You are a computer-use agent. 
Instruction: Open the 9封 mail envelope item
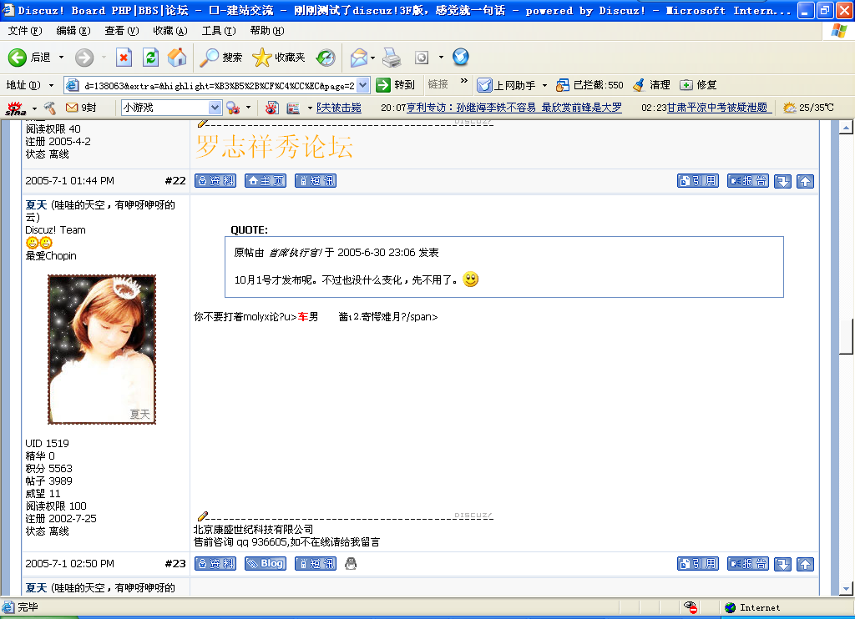81,108
